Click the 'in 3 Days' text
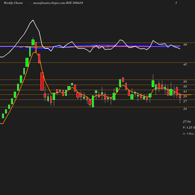This screenshot has width=195, height=195. tap(188, 133)
